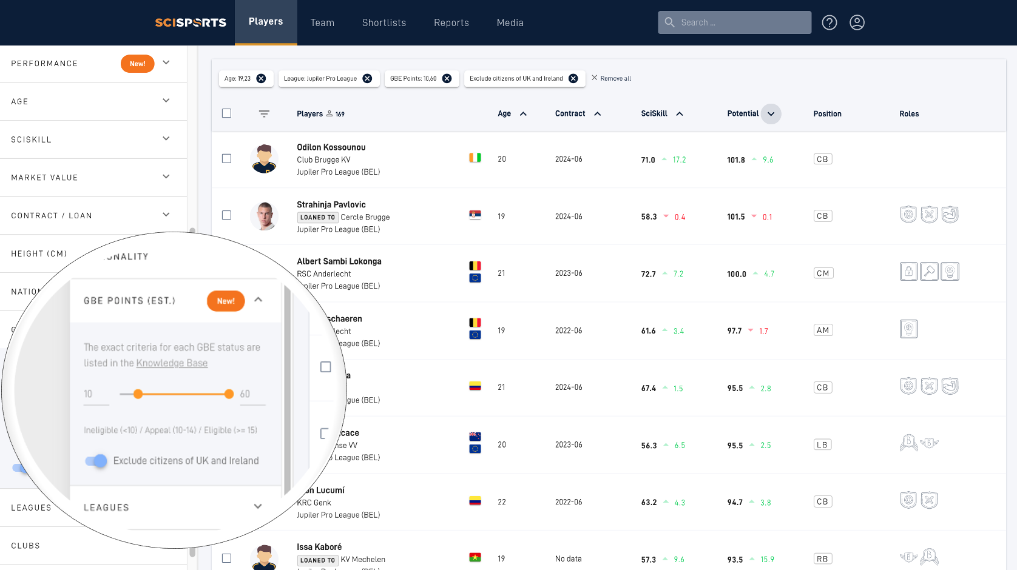Click Strahinja Pavlovic's photo thumbnail

click(264, 216)
